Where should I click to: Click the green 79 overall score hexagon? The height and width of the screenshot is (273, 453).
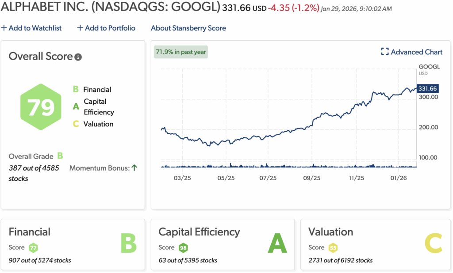click(x=41, y=107)
